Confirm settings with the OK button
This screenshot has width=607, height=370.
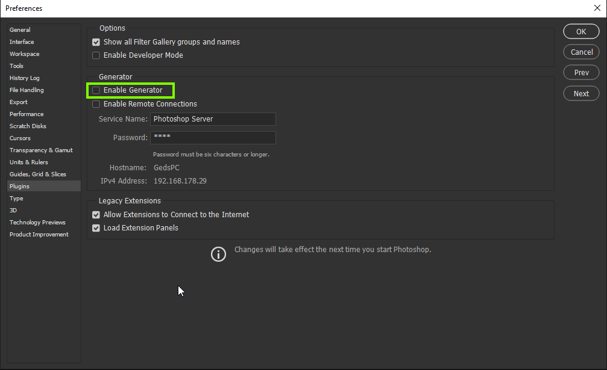click(580, 31)
